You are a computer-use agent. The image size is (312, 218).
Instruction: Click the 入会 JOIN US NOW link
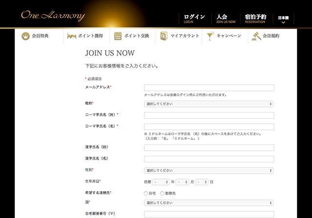[226, 18]
